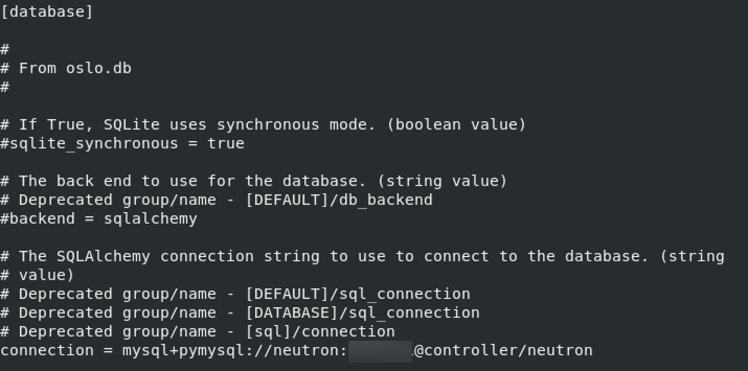Click 'mysql+pymysql' in the connection string
The image size is (748, 371).
(x=183, y=351)
